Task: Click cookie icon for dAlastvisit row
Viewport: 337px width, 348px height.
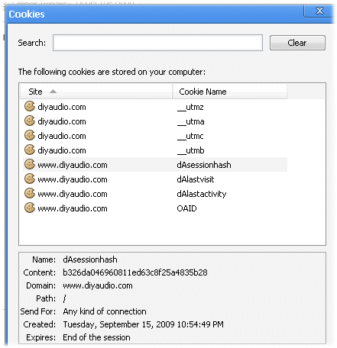Action: coord(30,179)
